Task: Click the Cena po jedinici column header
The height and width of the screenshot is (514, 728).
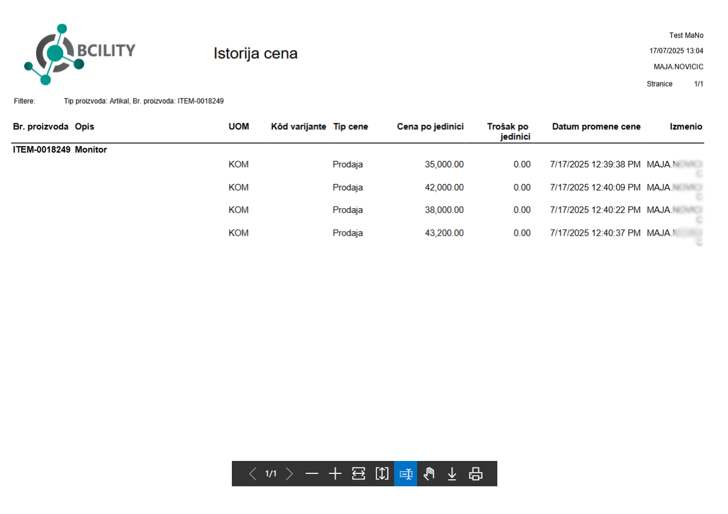Action: [430, 127]
